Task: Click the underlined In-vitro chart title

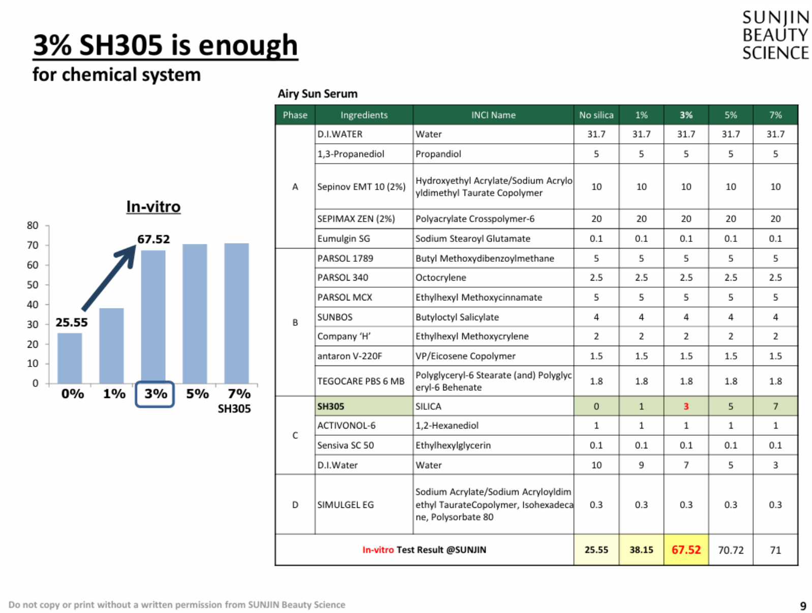Action: (153, 206)
